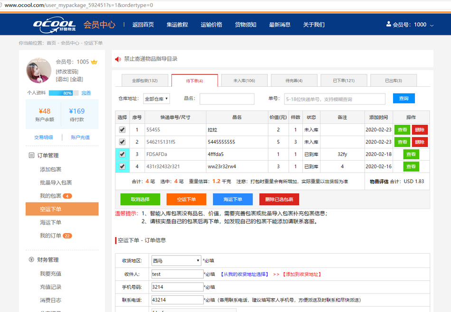Screen dimensions: 451x312
Task: Click the orange 22 badge on 我的订单
Action: coord(67,236)
